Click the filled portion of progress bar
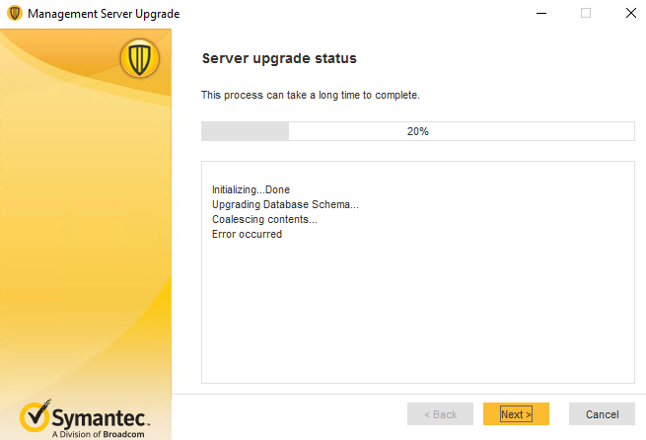 [x=245, y=131]
